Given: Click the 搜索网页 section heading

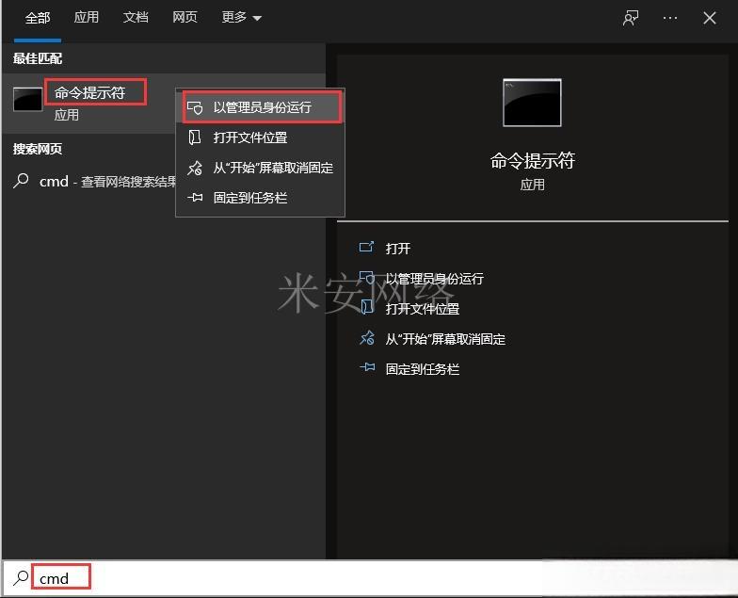Looking at the screenshot, I should click(38, 149).
